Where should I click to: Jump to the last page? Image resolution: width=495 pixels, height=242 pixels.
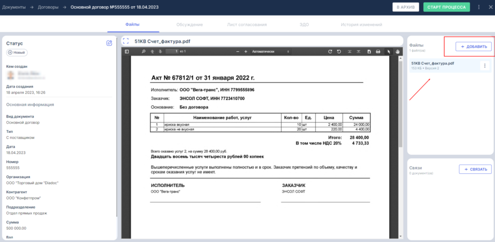point(358,51)
